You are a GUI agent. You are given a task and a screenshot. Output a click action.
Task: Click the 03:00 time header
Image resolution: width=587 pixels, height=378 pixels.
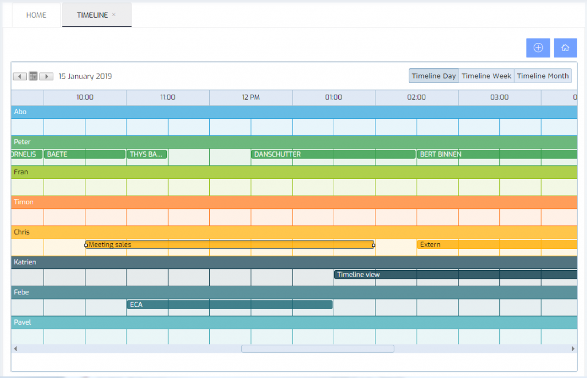pyautogui.click(x=499, y=98)
